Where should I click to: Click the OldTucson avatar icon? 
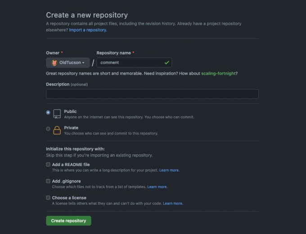tap(54, 63)
